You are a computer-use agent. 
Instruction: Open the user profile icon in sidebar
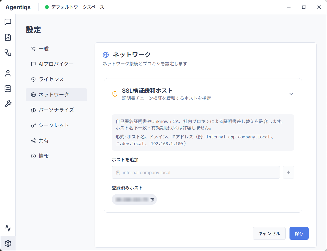click(8, 73)
